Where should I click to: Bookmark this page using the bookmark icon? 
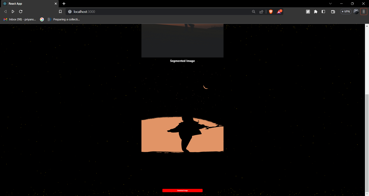tap(60, 12)
